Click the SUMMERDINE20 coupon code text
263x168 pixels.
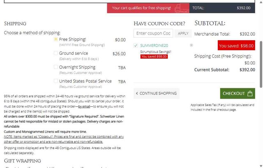[154, 46]
